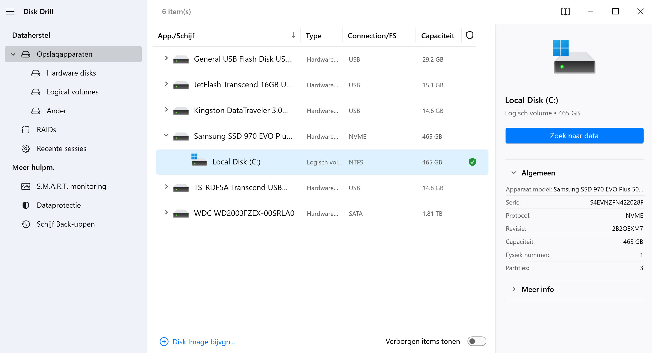Select the Local Disk (C:) row name
The width and height of the screenshot is (652, 353).
[236, 162]
